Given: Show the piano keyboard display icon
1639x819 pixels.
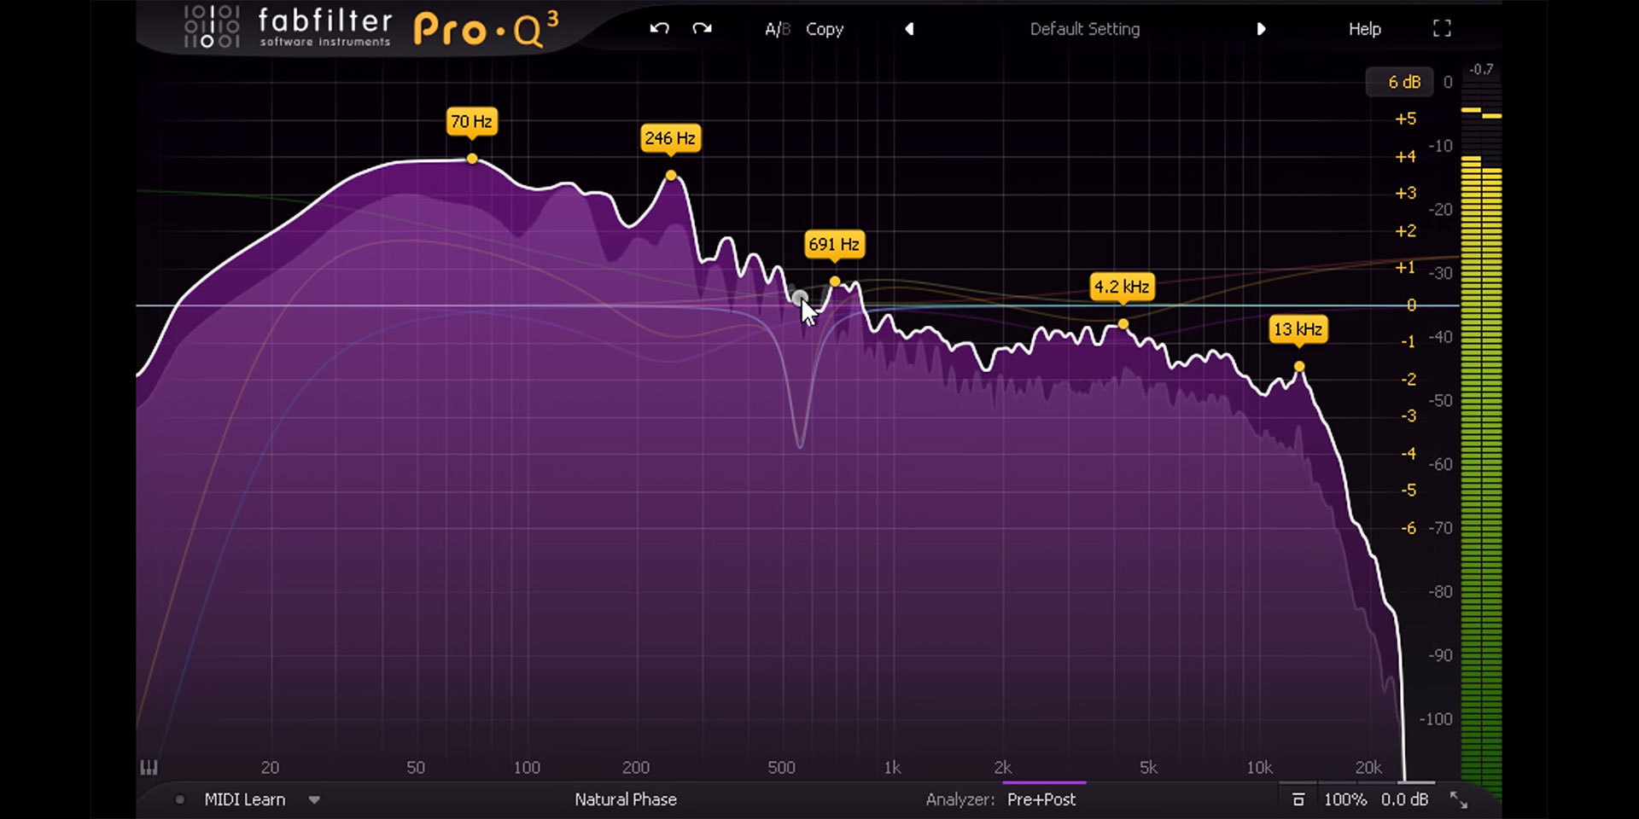Looking at the screenshot, I should click(149, 767).
